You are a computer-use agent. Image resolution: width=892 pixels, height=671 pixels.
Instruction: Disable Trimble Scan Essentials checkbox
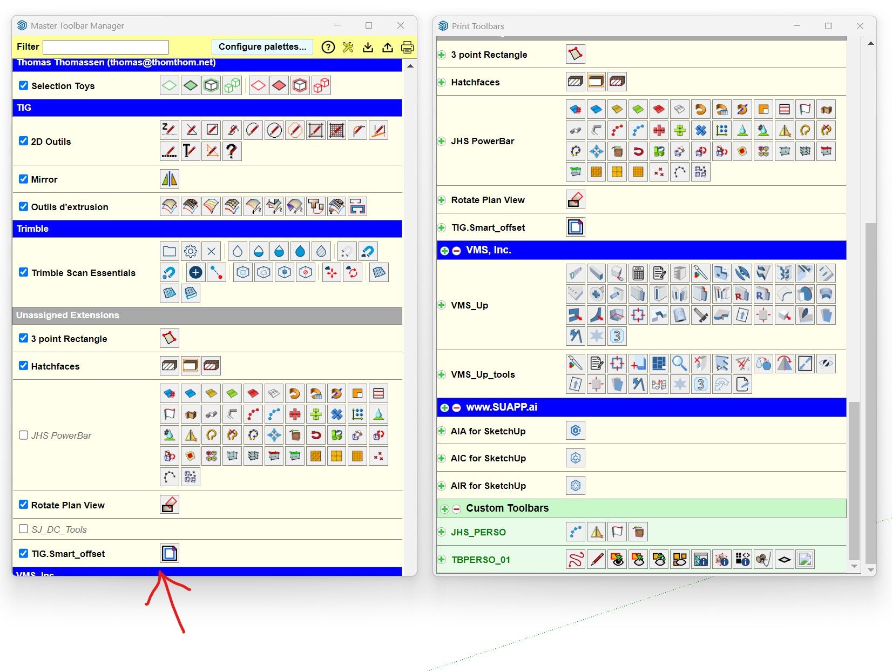click(x=23, y=272)
